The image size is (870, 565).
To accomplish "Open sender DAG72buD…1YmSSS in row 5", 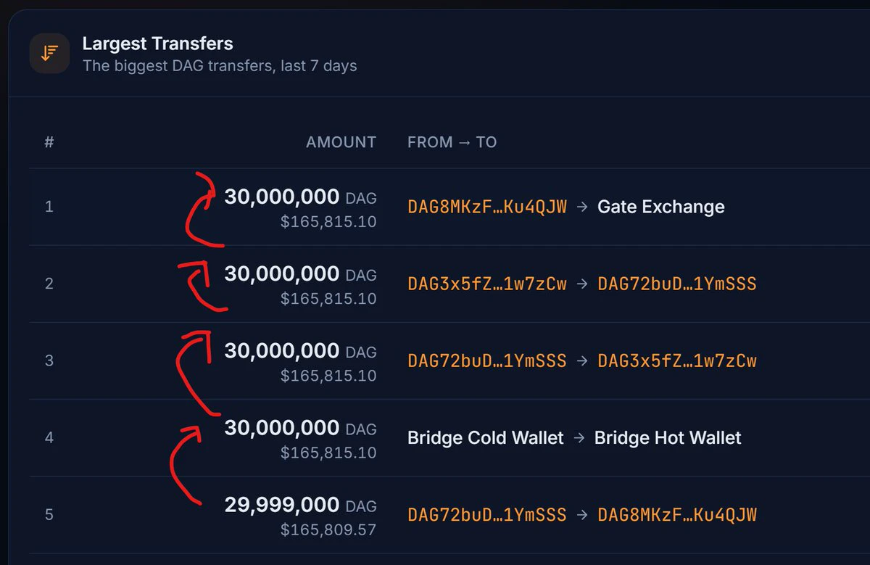I will pos(487,515).
